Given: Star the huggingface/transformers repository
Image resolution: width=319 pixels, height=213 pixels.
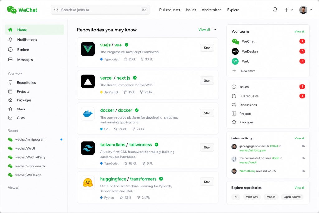Looking at the screenshot, I should [207, 182].
